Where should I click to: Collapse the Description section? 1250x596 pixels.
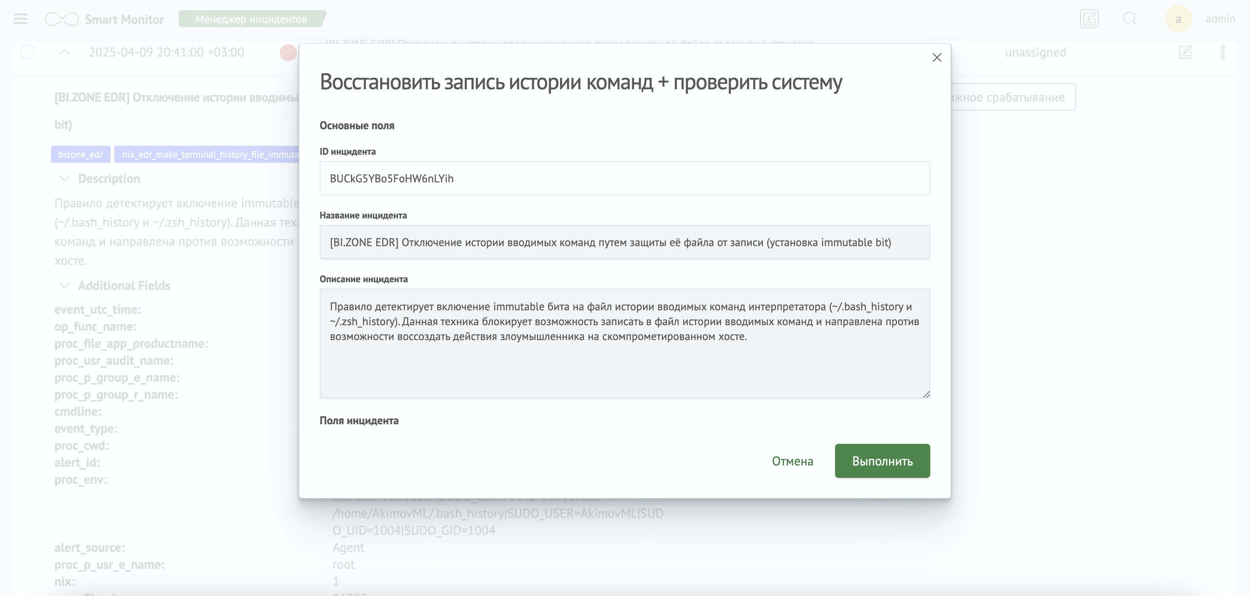[x=65, y=179]
